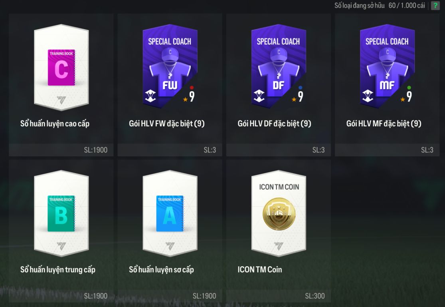Open 'Gói HLV MF đặc biệt (9)' label
Viewport: 445px width, 307px height.
click(384, 124)
